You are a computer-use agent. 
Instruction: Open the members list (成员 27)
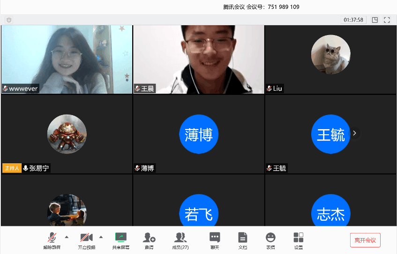pos(180,240)
